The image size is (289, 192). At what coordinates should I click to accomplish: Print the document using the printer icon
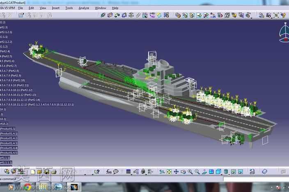point(54,172)
